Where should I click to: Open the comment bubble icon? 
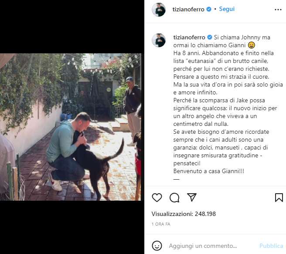click(x=174, y=198)
